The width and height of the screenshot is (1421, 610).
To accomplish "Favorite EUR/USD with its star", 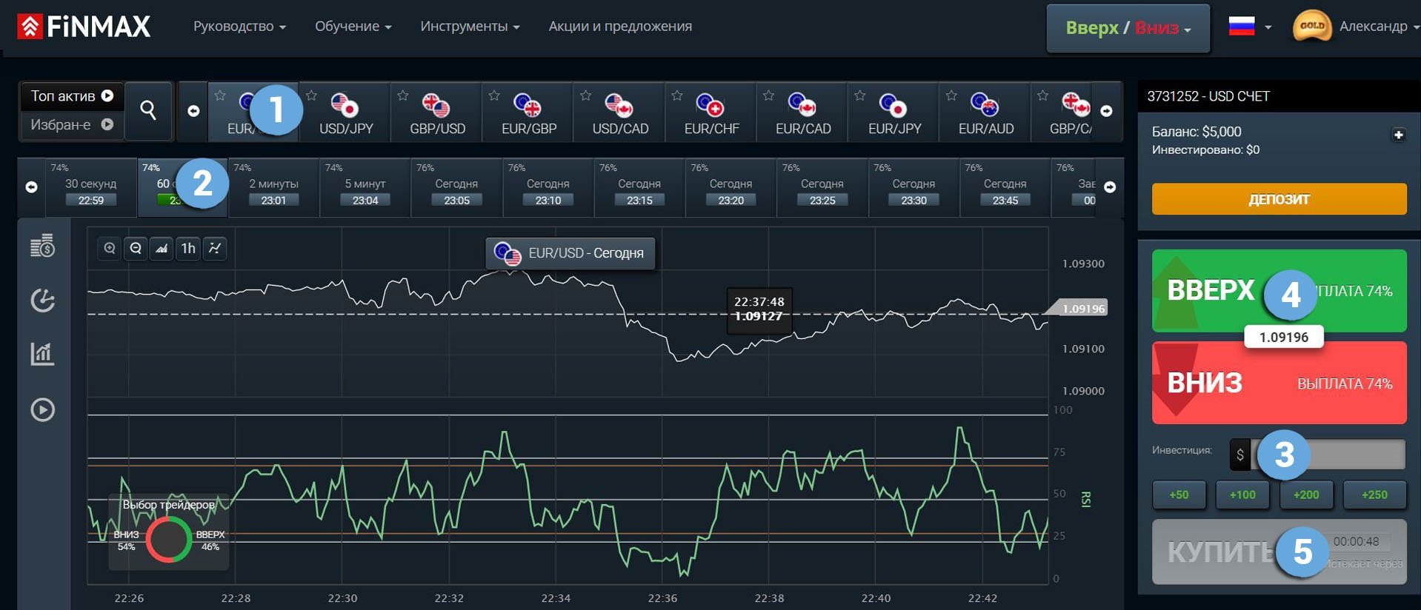I will (x=220, y=95).
